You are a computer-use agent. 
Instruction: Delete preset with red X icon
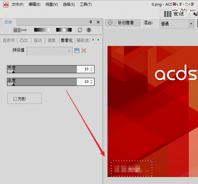coord(84,51)
